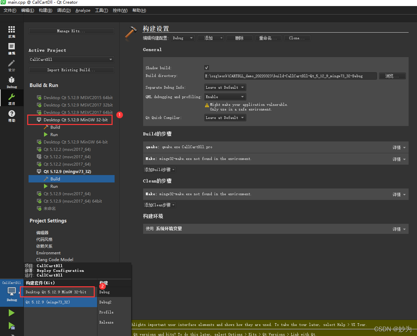
Task: Open the 调试(D) menu
Action: pos(64,10)
